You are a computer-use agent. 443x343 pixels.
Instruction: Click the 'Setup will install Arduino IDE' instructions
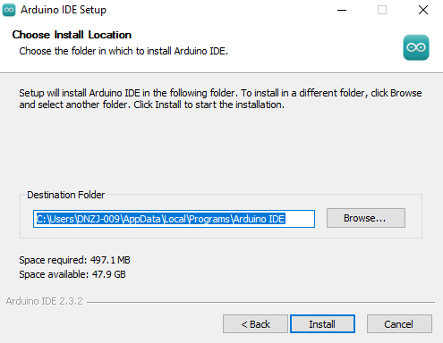[220, 99]
